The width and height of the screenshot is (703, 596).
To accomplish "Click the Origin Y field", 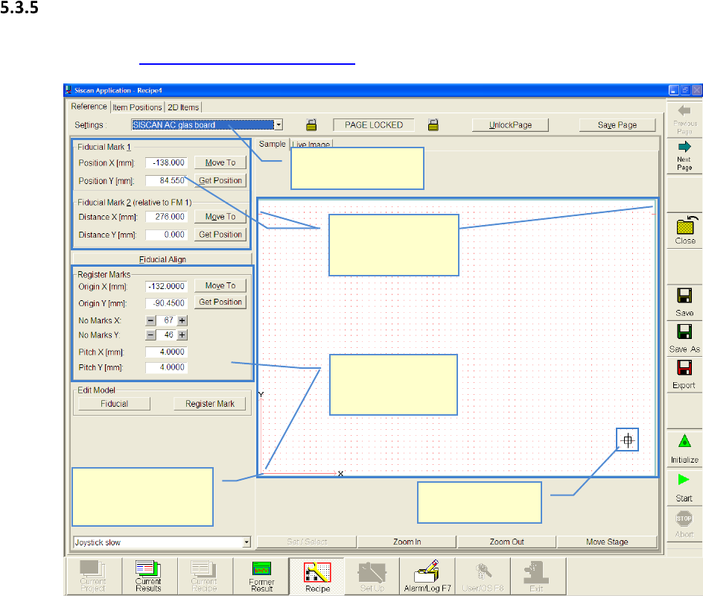I will click(x=166, y=303).
